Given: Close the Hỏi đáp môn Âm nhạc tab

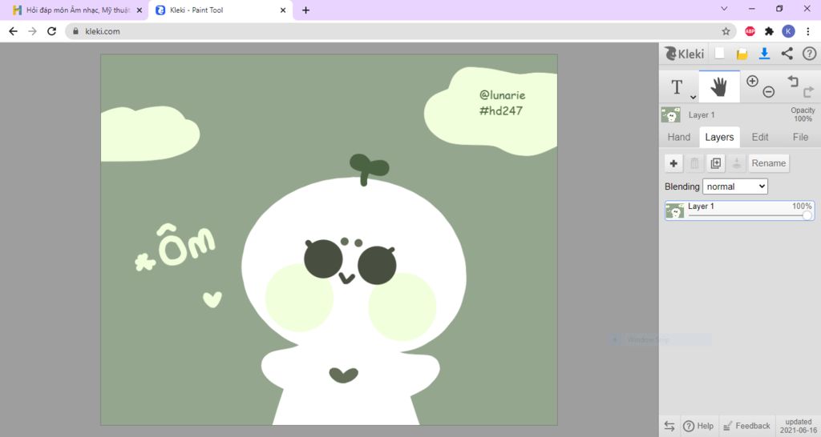Looking at the screenshot, I should (140, 10).
